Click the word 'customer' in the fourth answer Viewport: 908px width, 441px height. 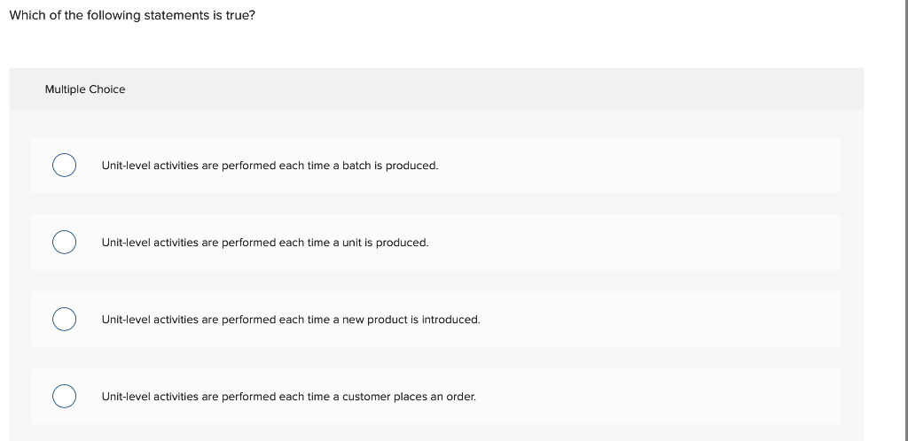pos(366,397)
